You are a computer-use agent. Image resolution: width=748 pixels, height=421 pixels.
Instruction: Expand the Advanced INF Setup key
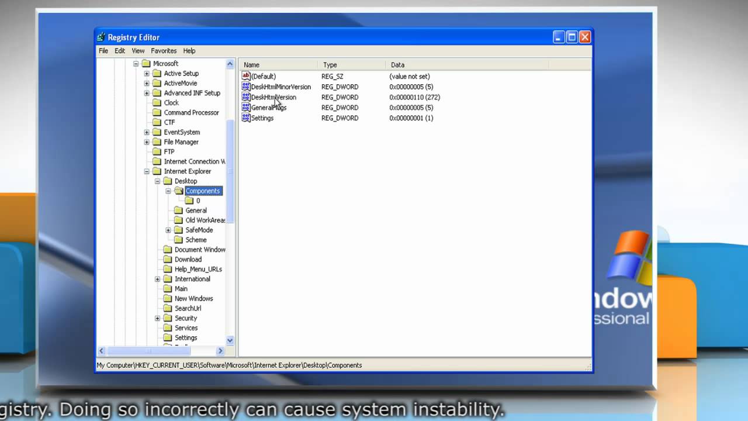[147, 93]
